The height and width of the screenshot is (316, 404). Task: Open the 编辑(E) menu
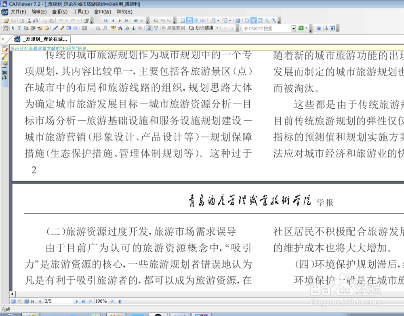click(39, 12)
